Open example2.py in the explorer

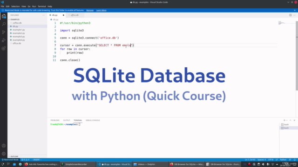27,33
